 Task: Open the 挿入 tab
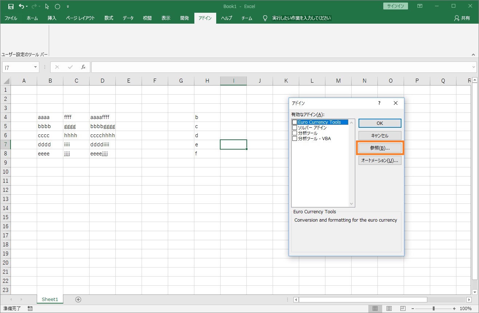pyautogui.click(x=52, y=18)
